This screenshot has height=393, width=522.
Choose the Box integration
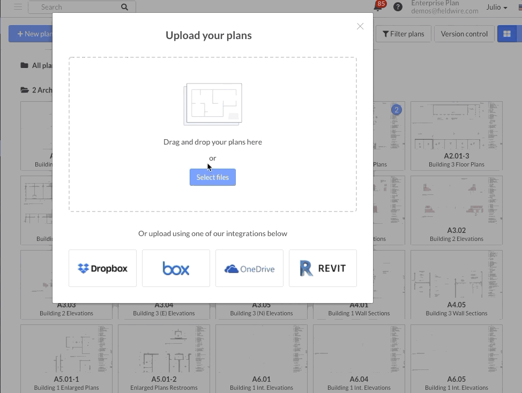coord(176,268)
